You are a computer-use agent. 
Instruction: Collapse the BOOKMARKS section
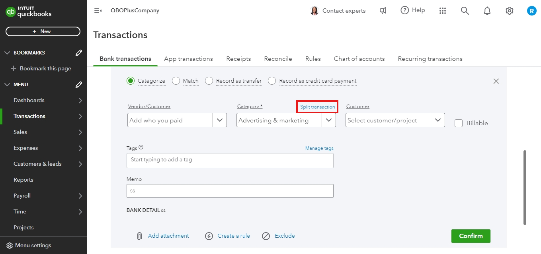point(7,52)
